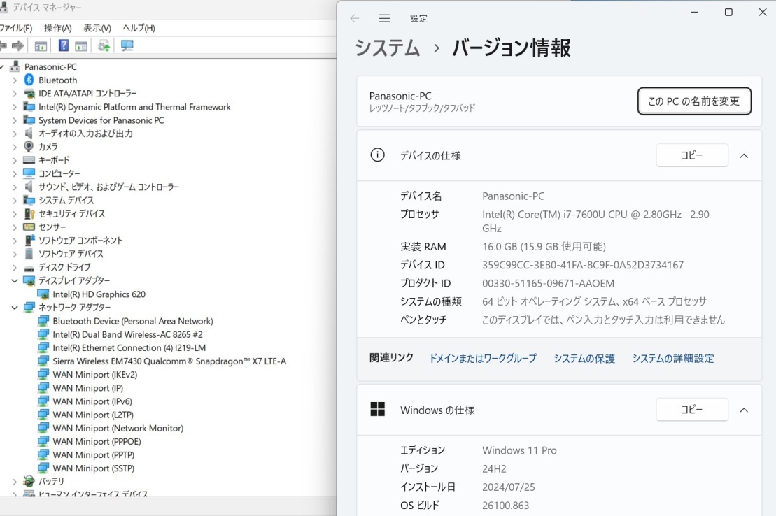Click the security devices (セキュリティ デバイス) icon

(29, 214)
